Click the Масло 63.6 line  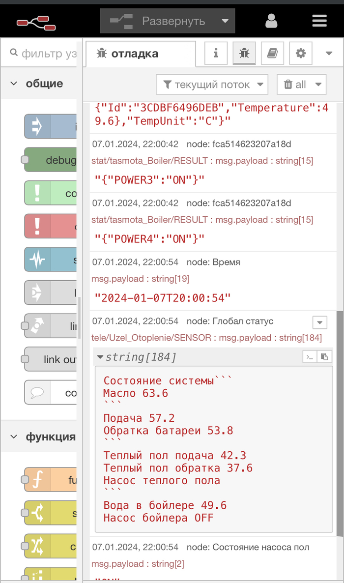pyautogui.click(x=135, y=393)
